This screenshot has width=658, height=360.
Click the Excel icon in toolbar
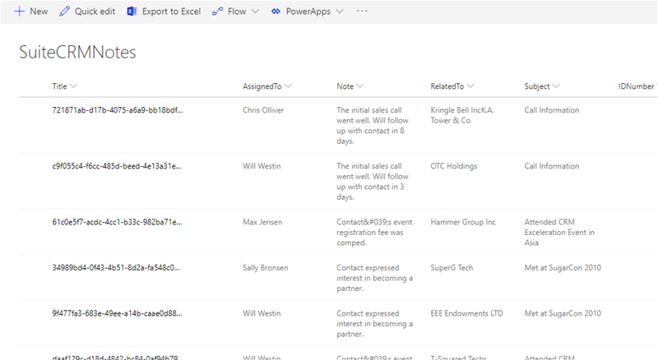tap(132, 12)
